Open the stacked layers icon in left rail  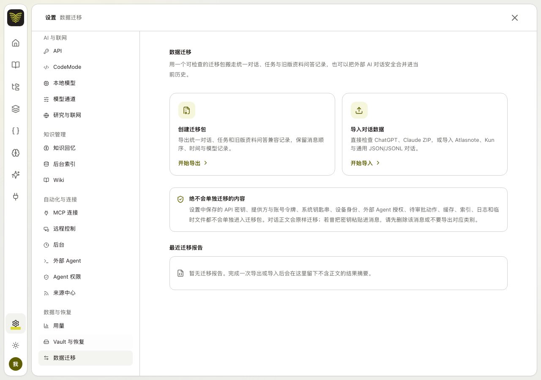point(16,109)
